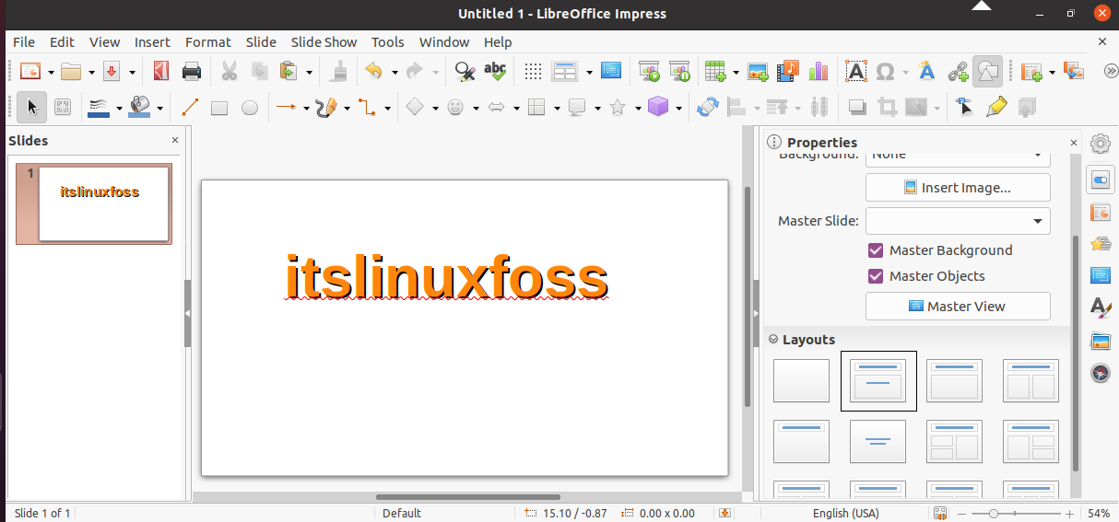This screenshot has height=522, width=1119.
Task: Insert Audio or Video icon
Action: 788,71
